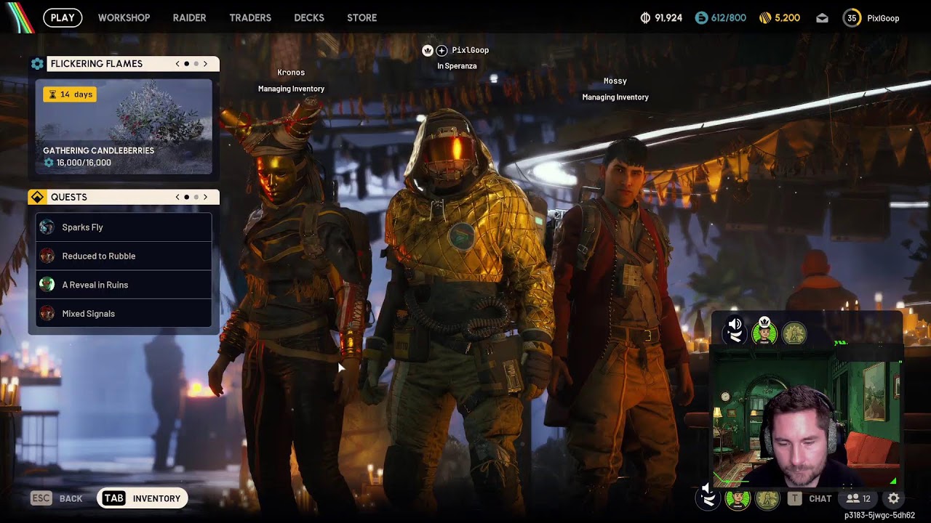Image resolution: width=931 pixels, height=523 pixels.
Task: Click the In Speranza status text
Action: 457,66
